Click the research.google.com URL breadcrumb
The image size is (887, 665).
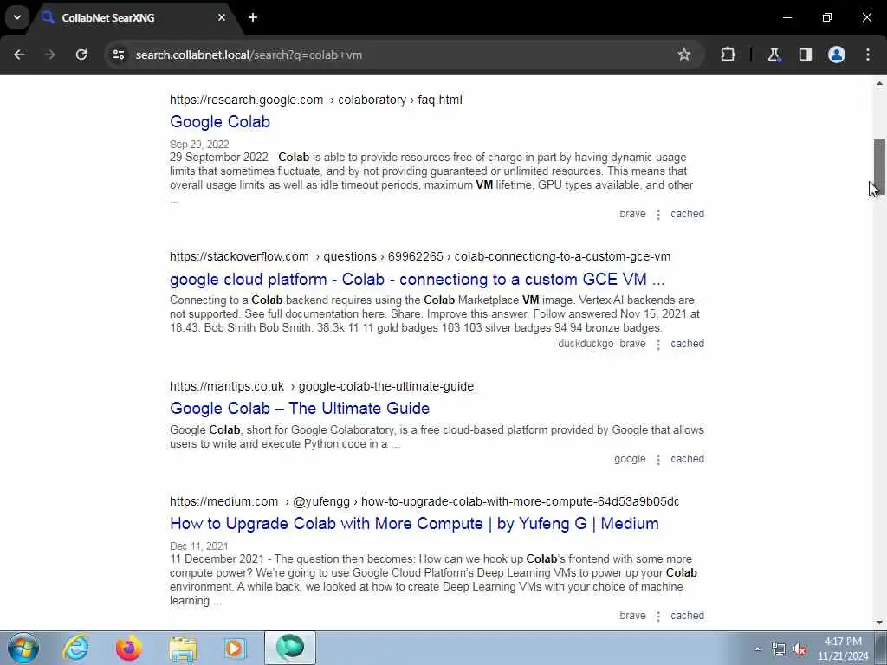pyautogui.click(x=315, y=100)
